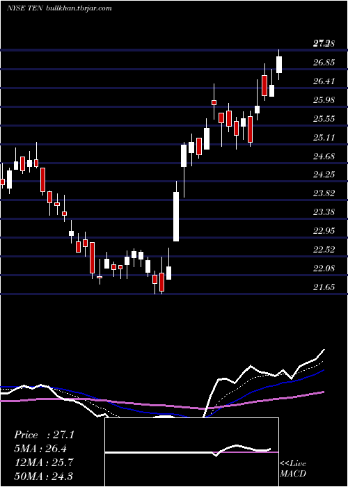Select the 26.85 price axis label
Screen dimensions: 348x487
pos(324,63)
